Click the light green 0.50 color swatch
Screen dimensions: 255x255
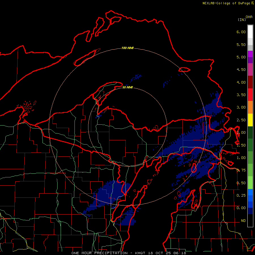click(x=250, y=183)
